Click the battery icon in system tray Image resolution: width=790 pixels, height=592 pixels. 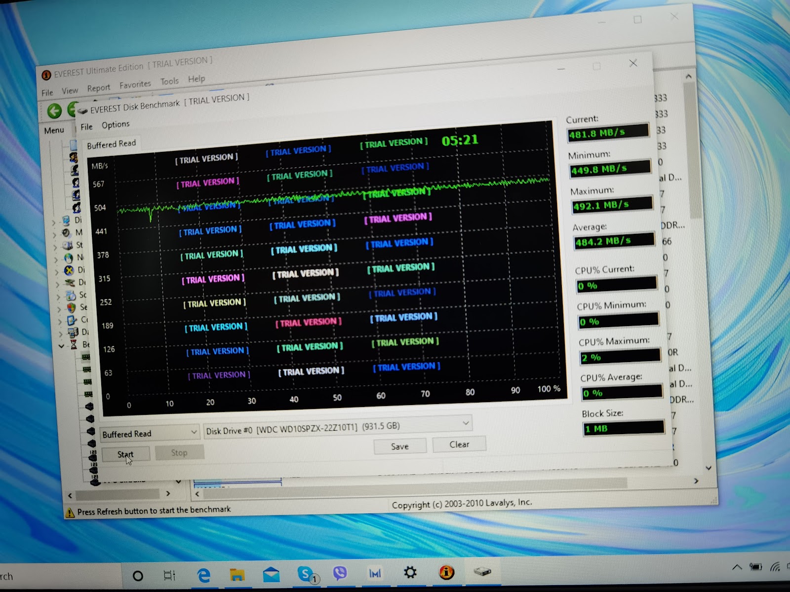[756, 566]
